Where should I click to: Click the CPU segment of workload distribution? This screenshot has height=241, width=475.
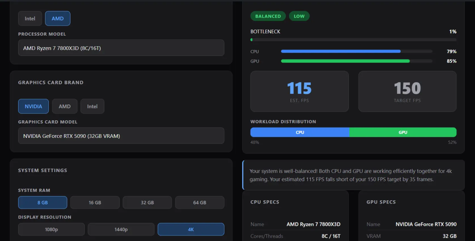[x=300, y=132]
